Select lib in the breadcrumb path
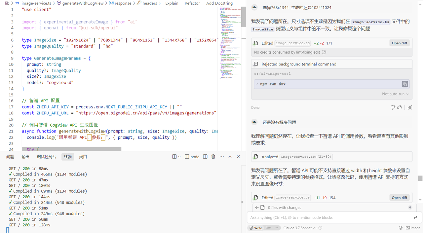Screen dimensions: 423x233 point(7,3)
